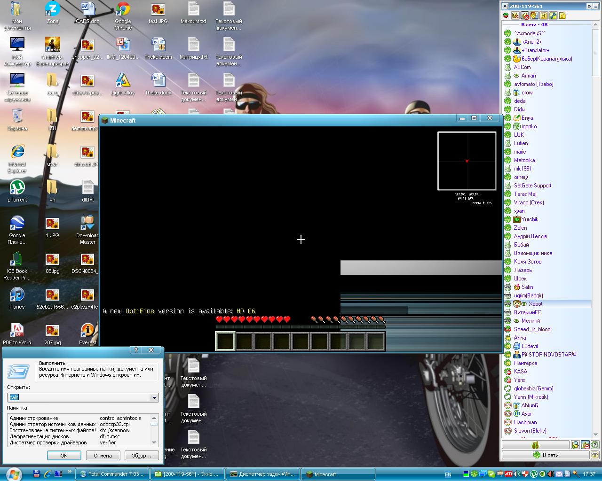Open status selector 'В сети' button
The image size is (602, 481).
tap(546, 455)
